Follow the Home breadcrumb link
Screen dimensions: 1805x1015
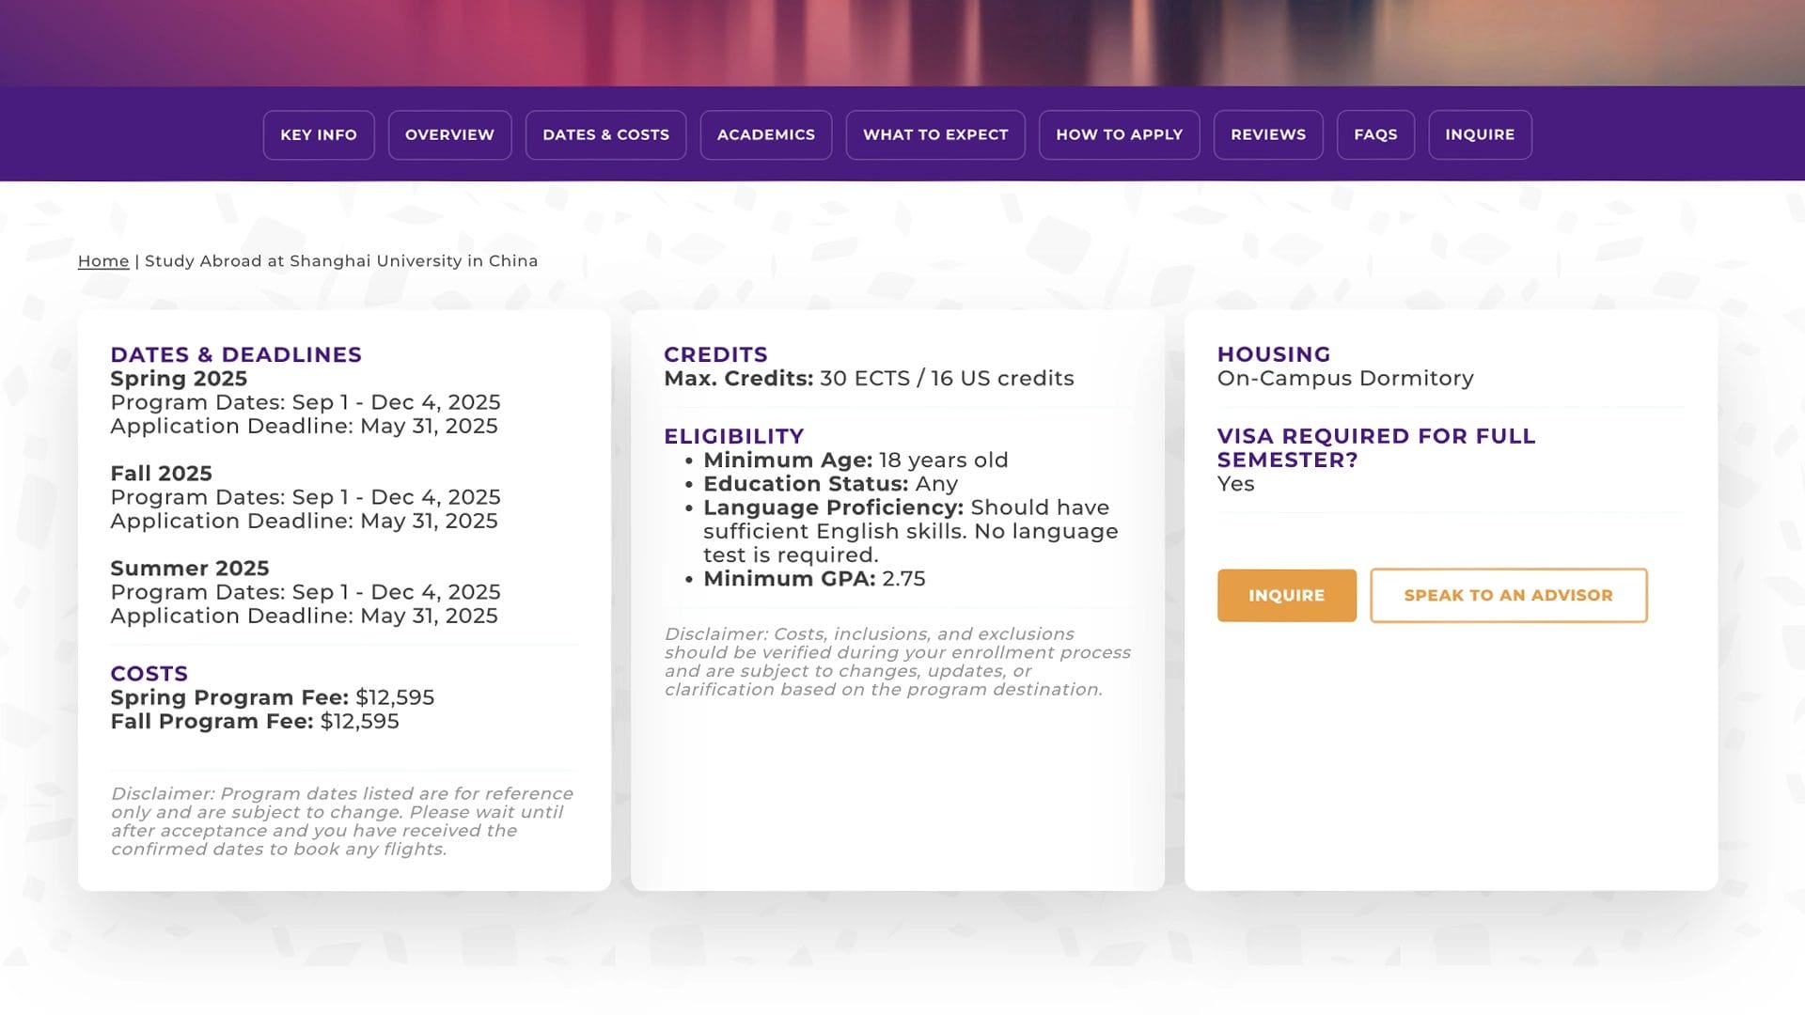(103, 261)
